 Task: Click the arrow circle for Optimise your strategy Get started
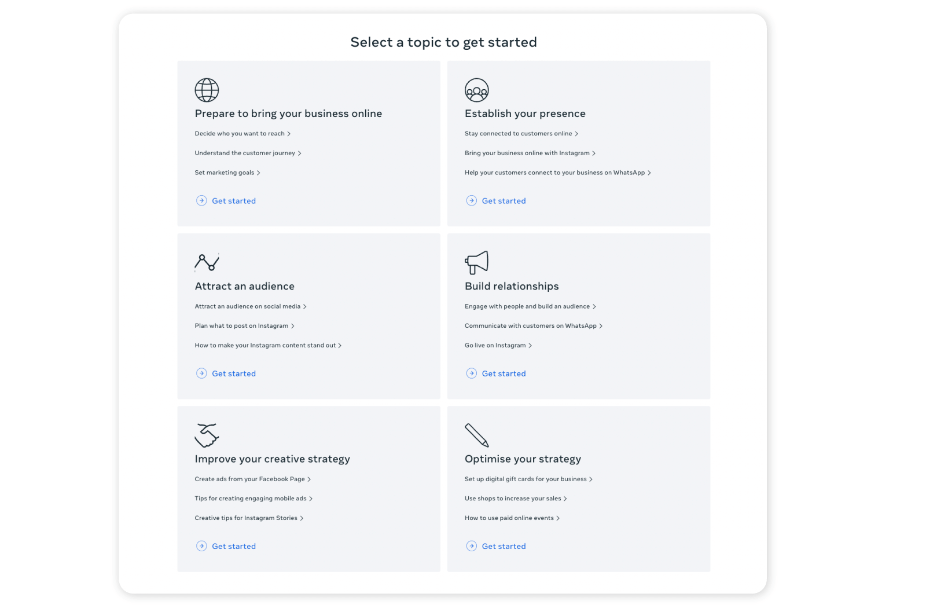click(471, 545)
